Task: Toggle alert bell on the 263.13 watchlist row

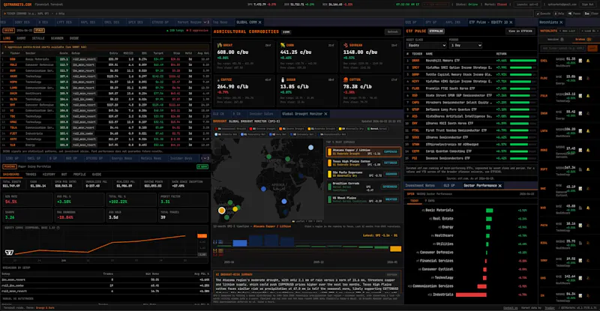Action: click(x=588, y=96)
